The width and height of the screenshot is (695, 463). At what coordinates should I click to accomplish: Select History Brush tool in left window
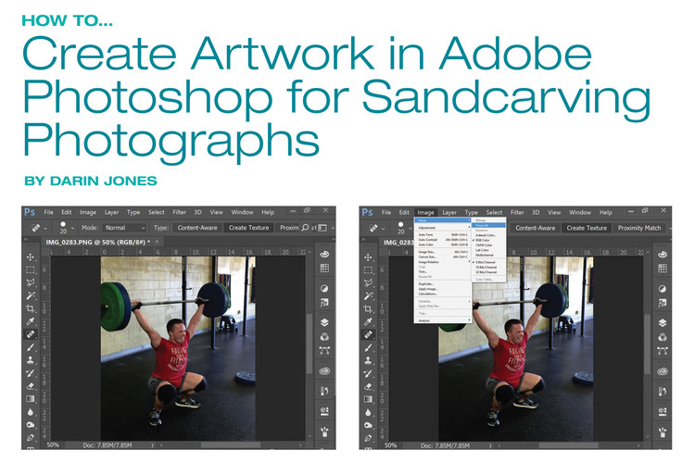[x=31, y=373]
